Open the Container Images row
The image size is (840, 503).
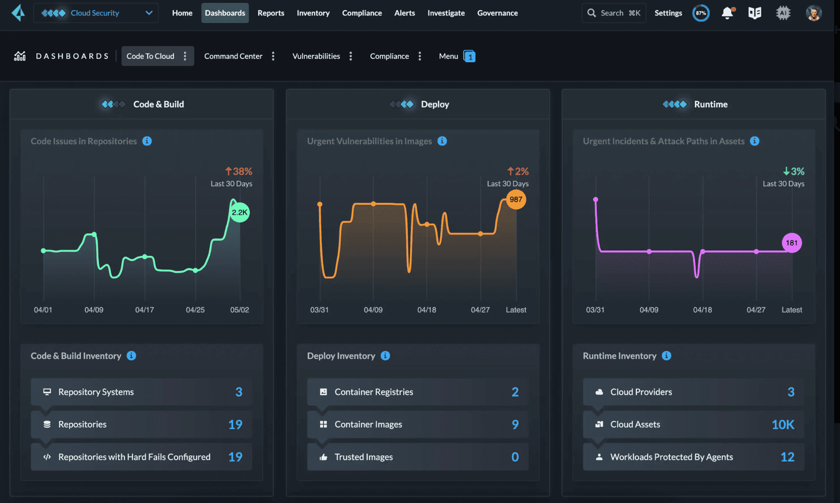click(x=418, y=424)
